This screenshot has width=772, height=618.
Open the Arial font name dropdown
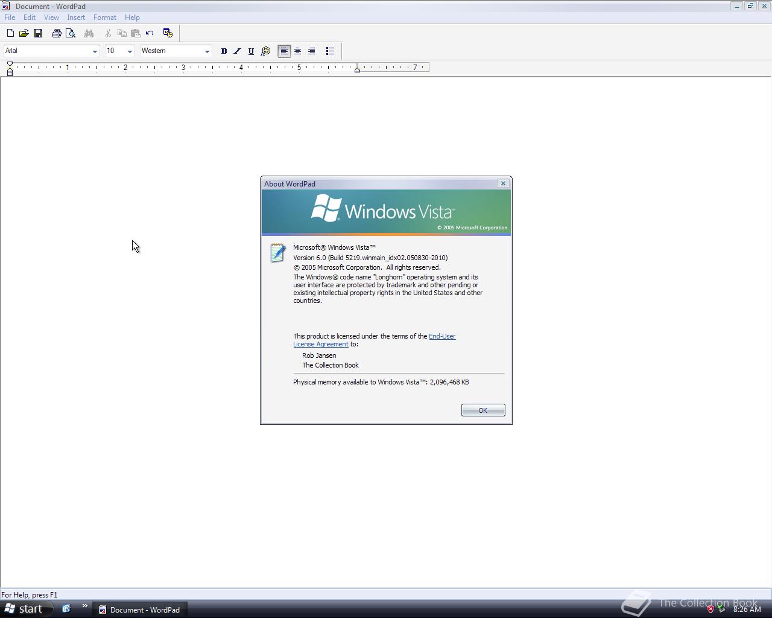(95, 51)
